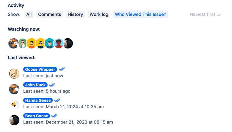The image size is (232, 132).
Task: Click the red-shirted watcher avatar on light blue
Action: [x=59, y=43]
